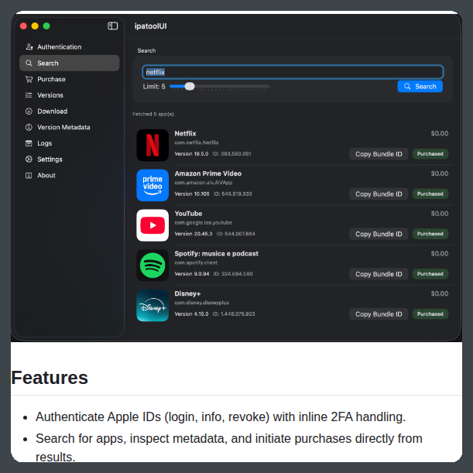
Task: Click the Purchased badge for Amazon Prime Video
Action: point(430,194)
